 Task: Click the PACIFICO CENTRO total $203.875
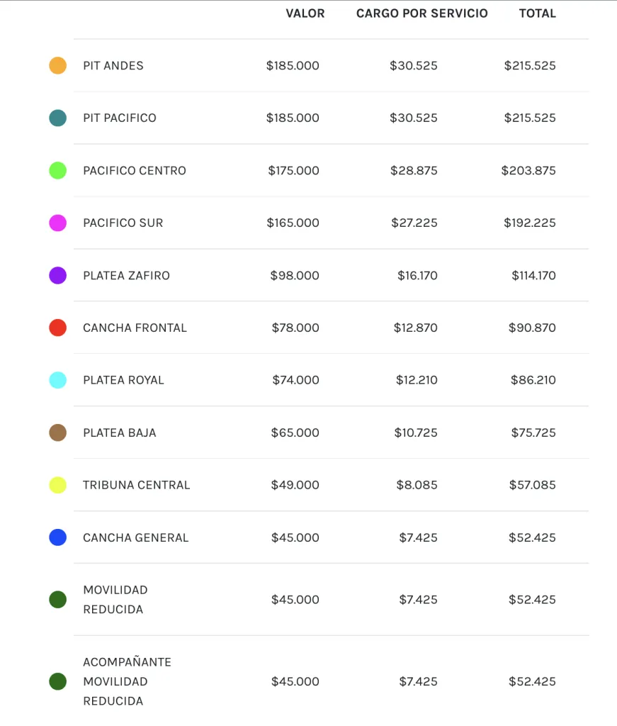coord(528,171)
